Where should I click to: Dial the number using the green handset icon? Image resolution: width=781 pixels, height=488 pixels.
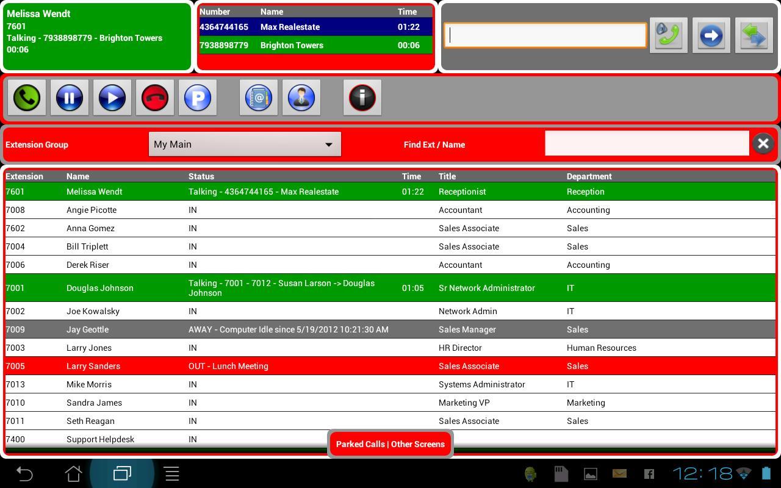(668, 35)
